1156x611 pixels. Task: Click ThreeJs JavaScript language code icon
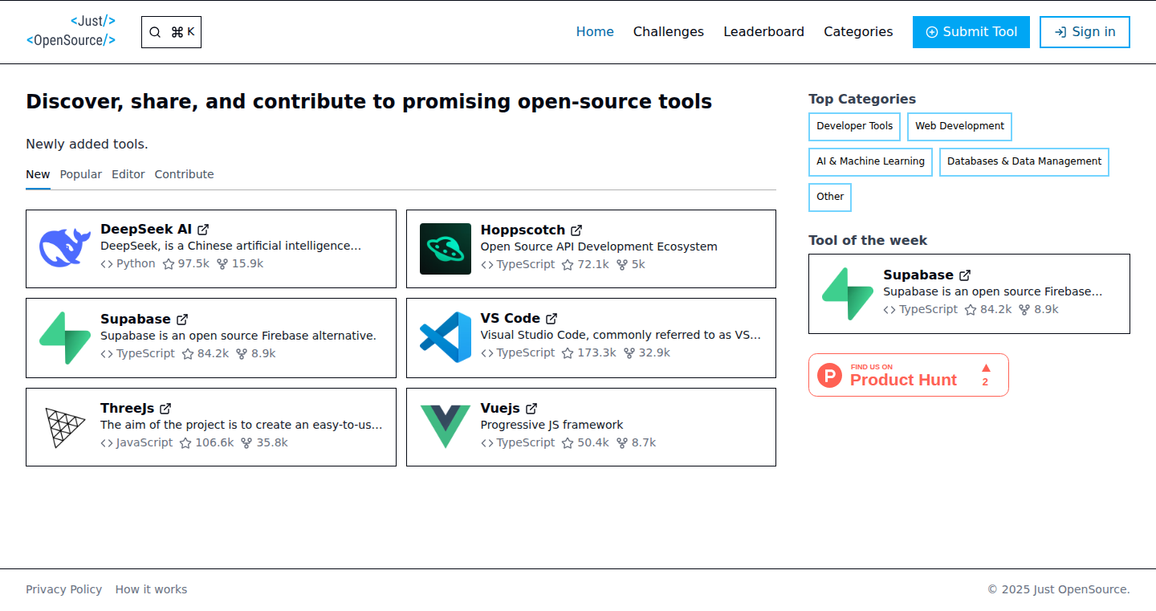[x=106, y=443]
